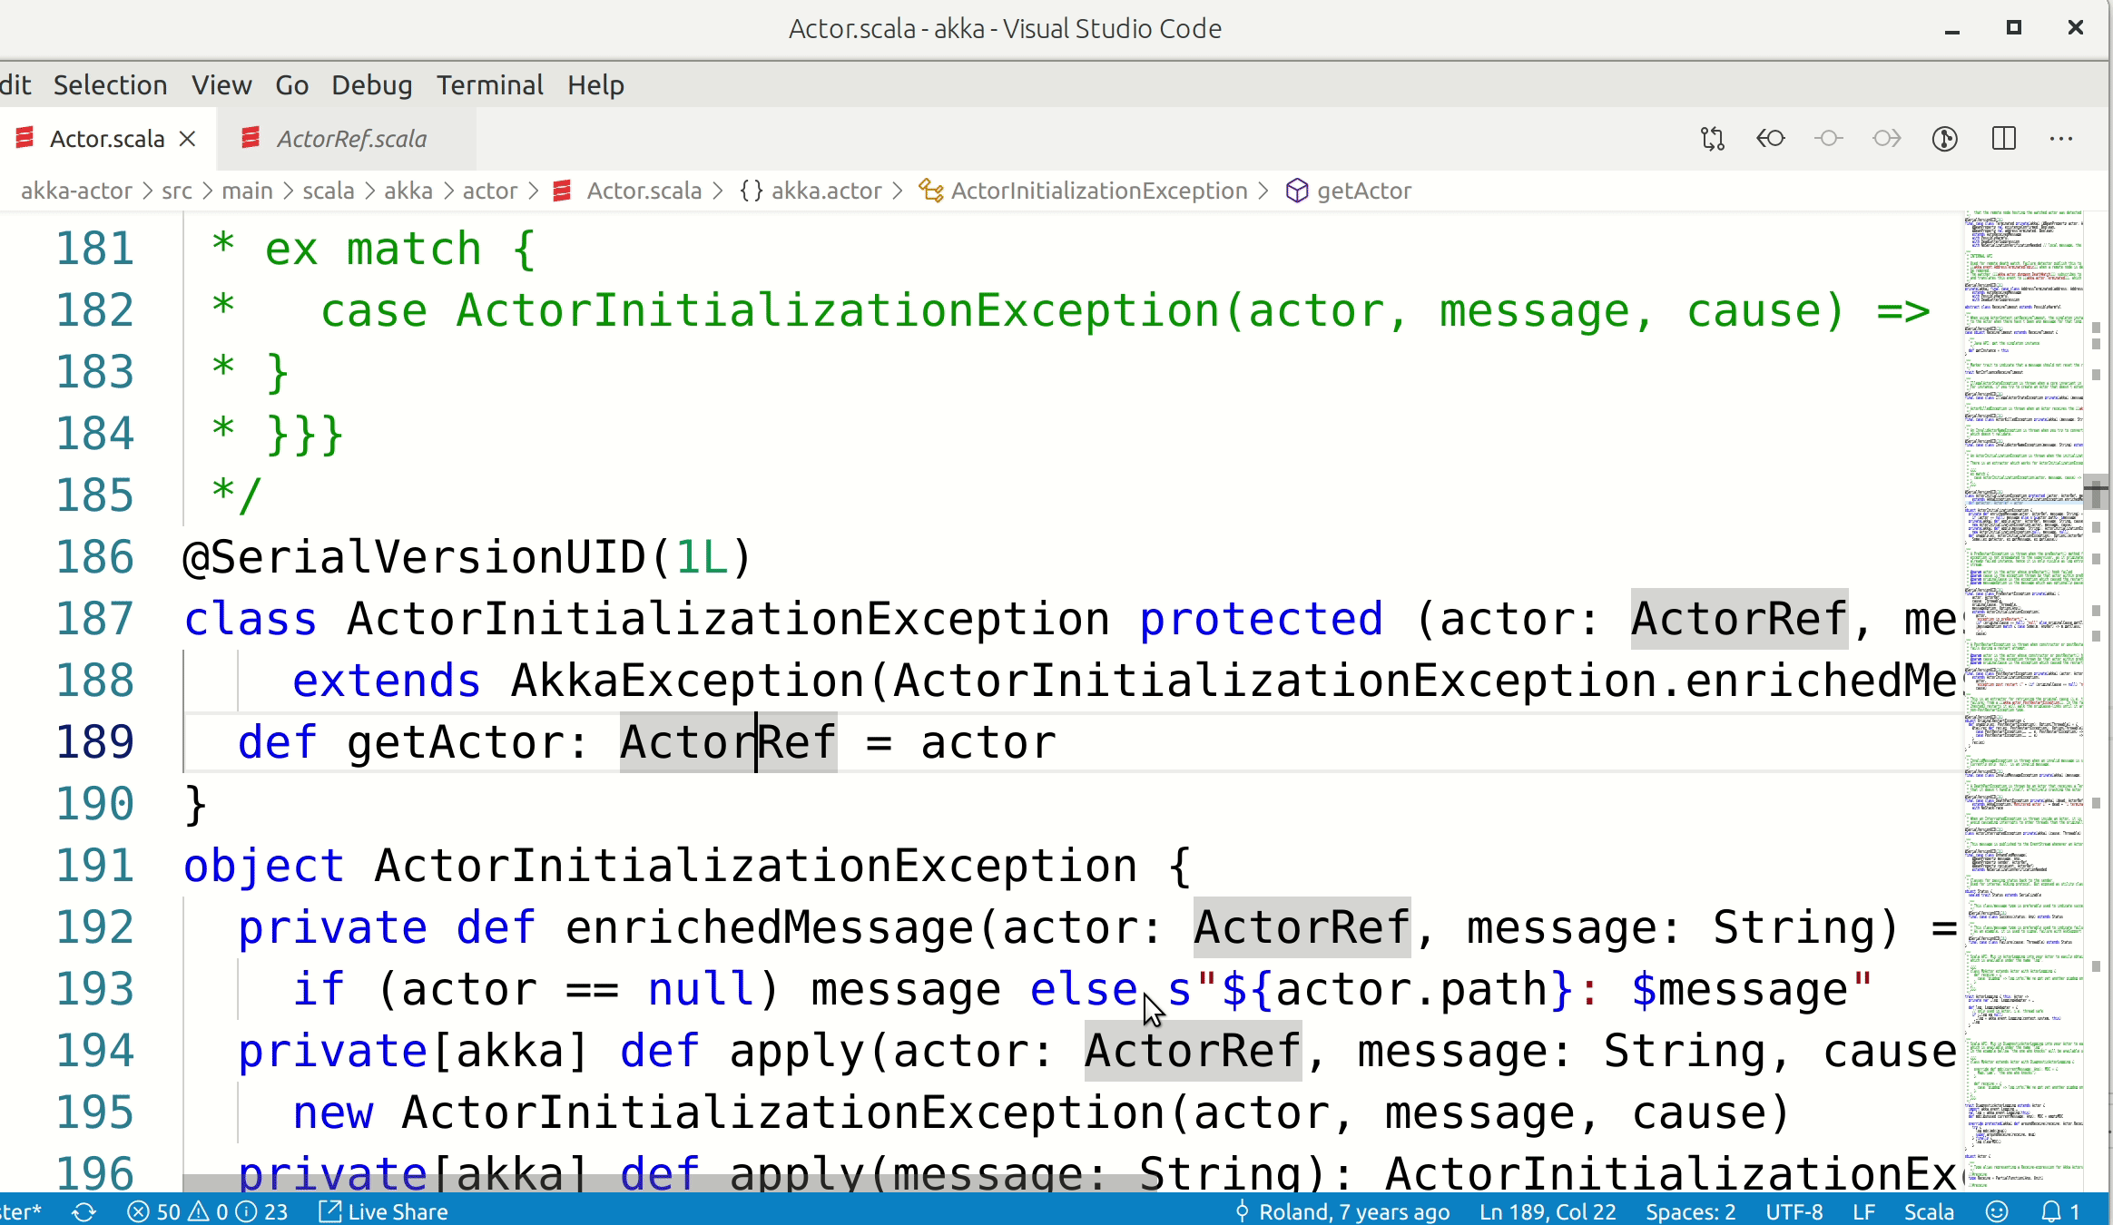The image size is (2113, 1225).
Task: Open the errors and warnings problems indicator
Action: coord(207,1212)
